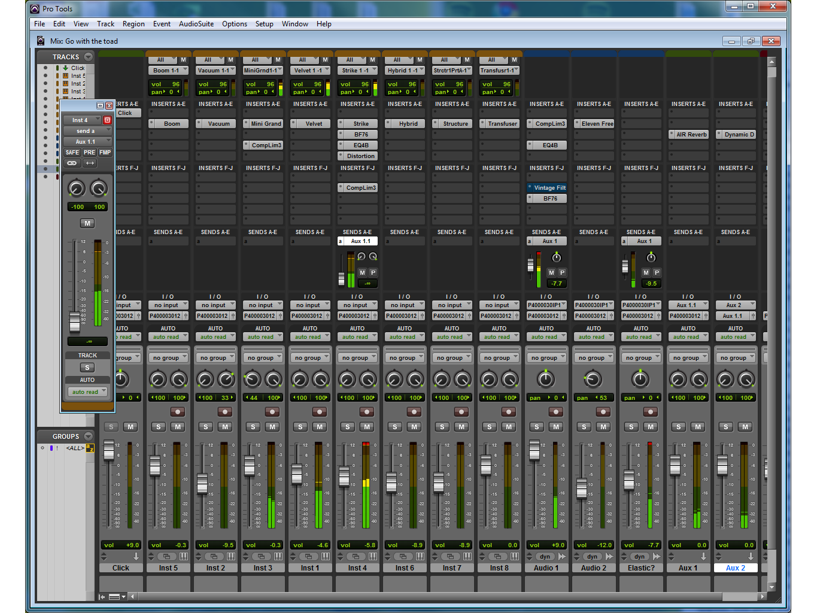
Task: Click the red target button beside Inst 4
Action: tap(108, 120)
